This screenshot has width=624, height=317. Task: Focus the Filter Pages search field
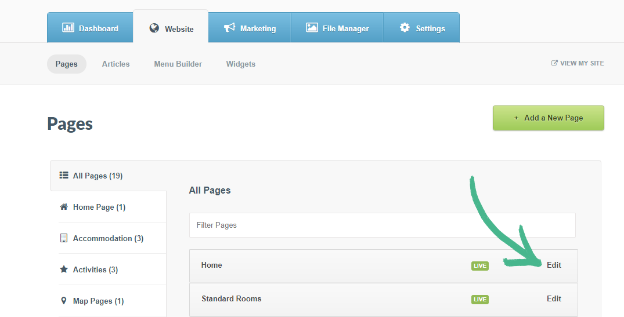click(x=382, y=225)
